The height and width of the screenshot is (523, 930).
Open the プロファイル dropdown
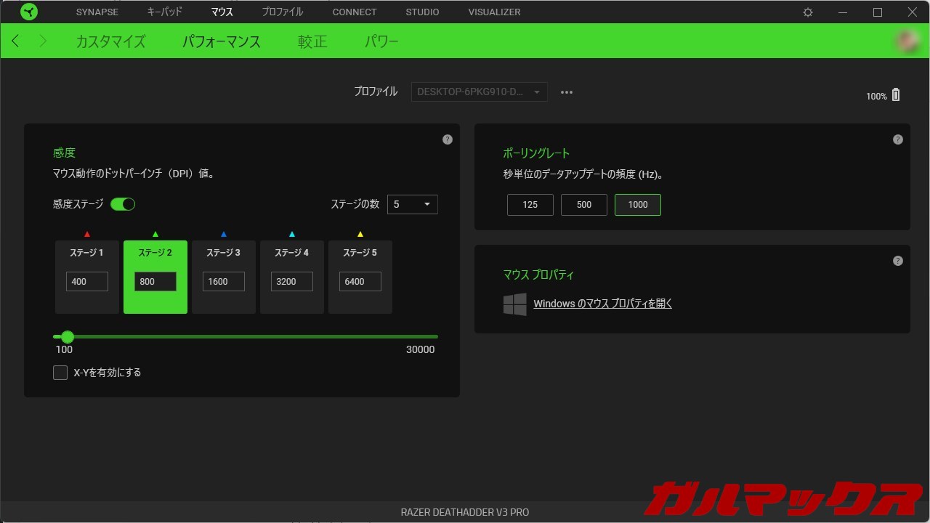point(479,92)
